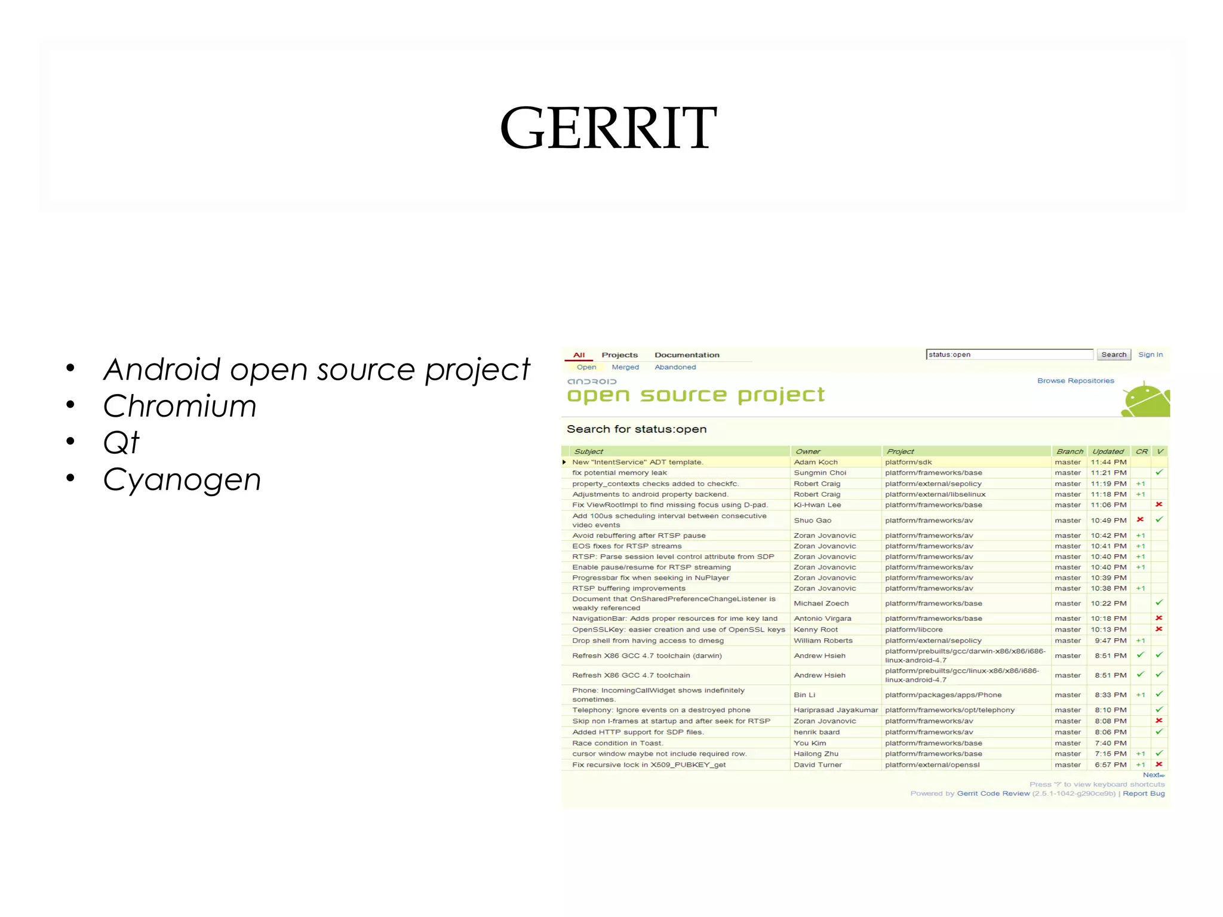
Task: Select the Open changes sub-tab
Action: pos(586,367)
